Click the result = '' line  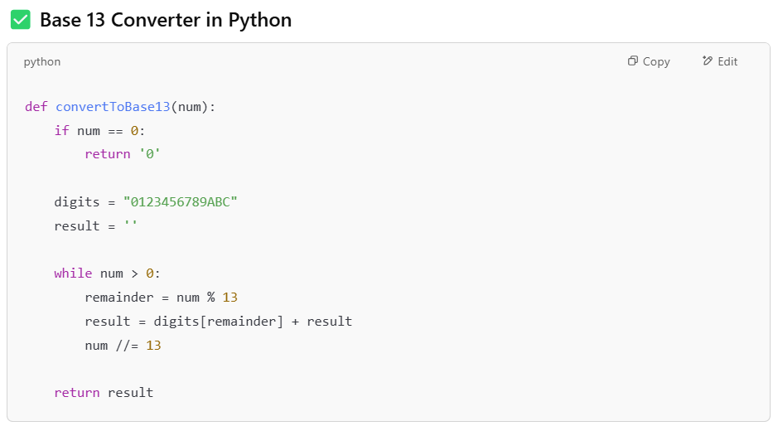tap(95, 226)
